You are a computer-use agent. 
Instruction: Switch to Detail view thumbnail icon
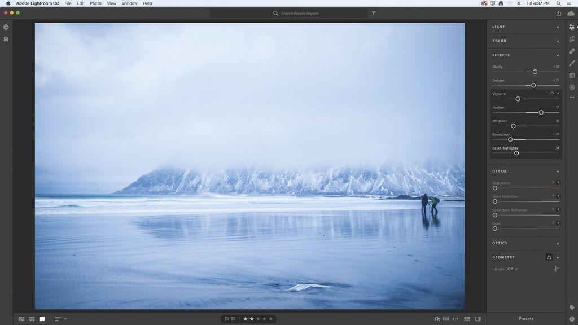[x=42, y=319]
